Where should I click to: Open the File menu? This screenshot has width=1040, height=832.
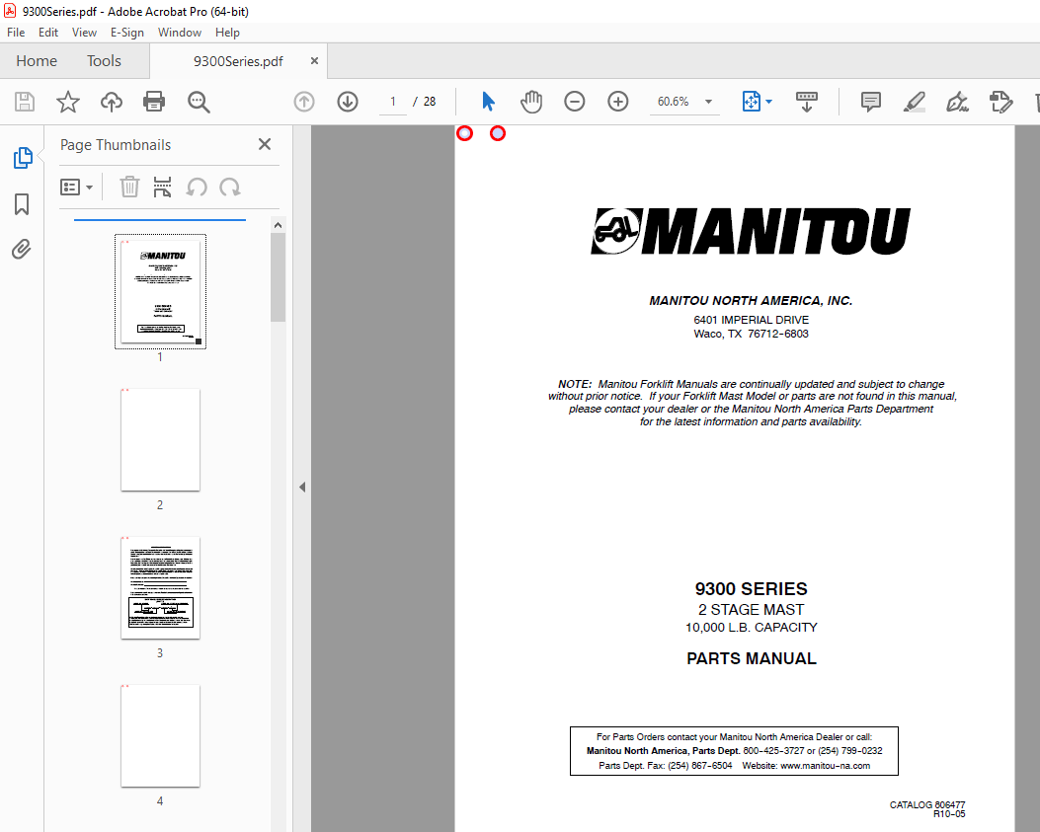click(16, 33)
